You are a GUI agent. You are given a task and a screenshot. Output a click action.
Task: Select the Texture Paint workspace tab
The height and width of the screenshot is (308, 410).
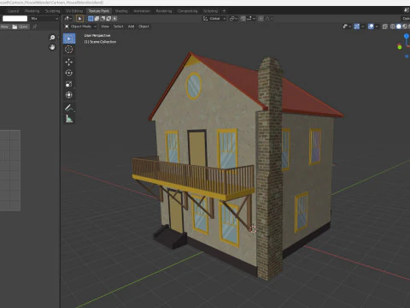pos(98,11)
